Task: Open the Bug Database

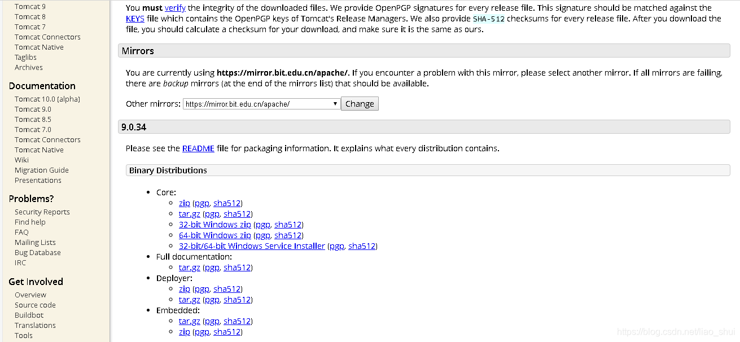Action: click(38, 253)
